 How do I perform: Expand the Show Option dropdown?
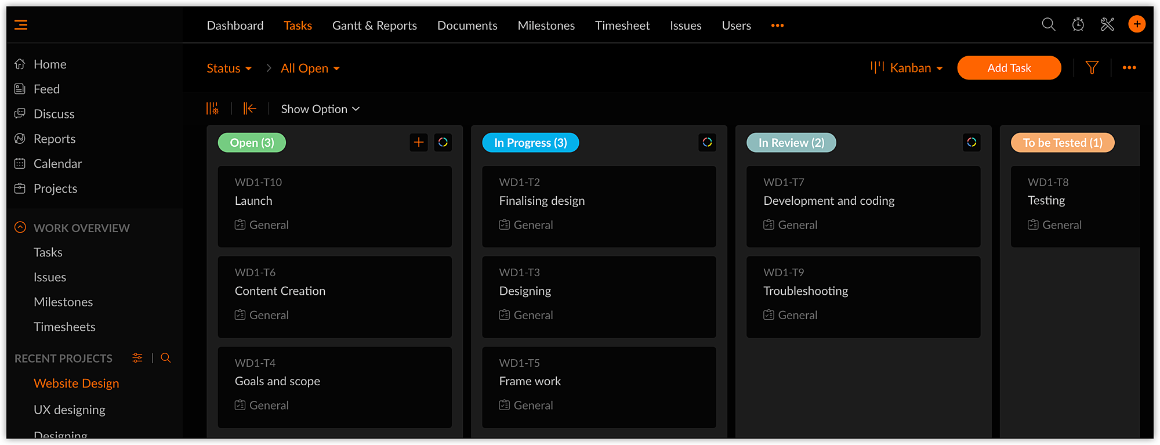(320, 109)
